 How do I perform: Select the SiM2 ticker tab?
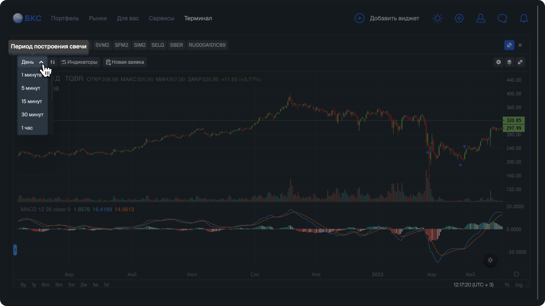click(140, 45)
